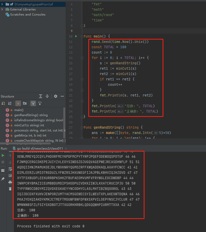Clear all console output
The image size is (206, 232).
point(10,189)
